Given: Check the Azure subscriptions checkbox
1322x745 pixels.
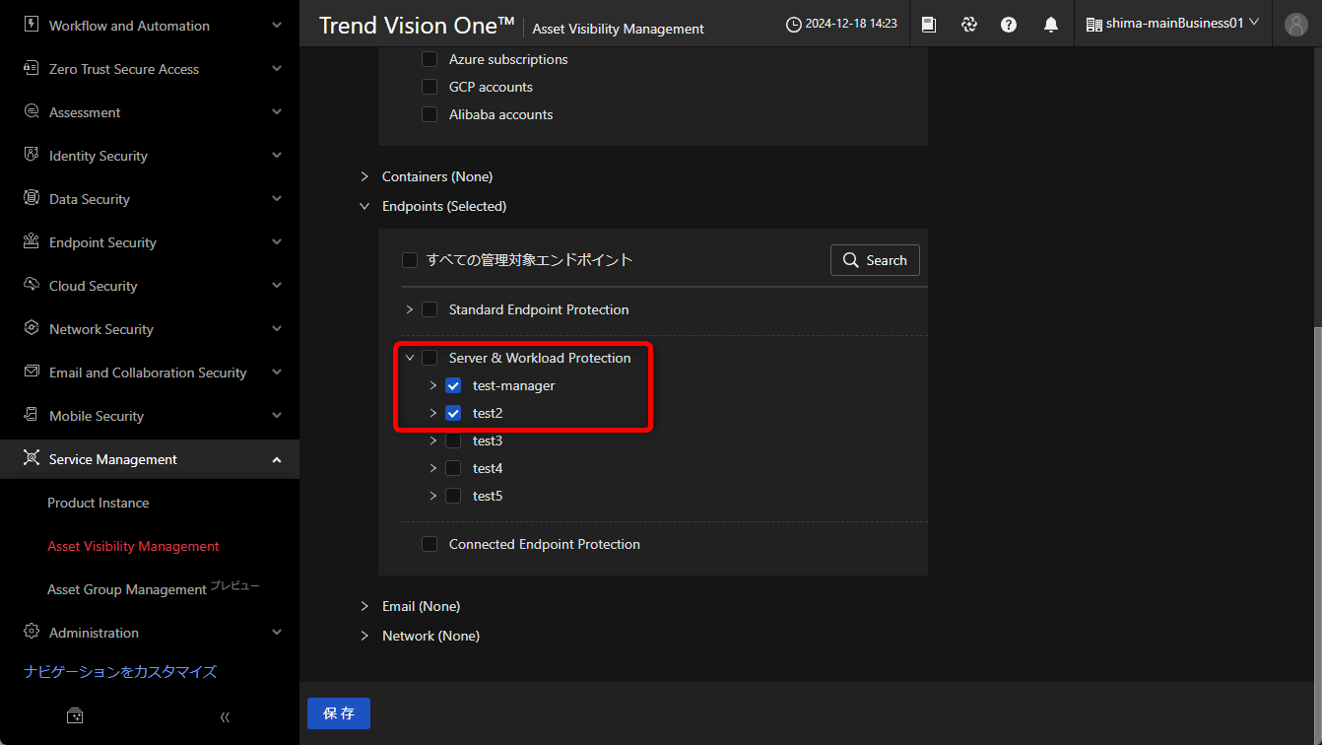Looking at the screenshot, I should (430, 59).
